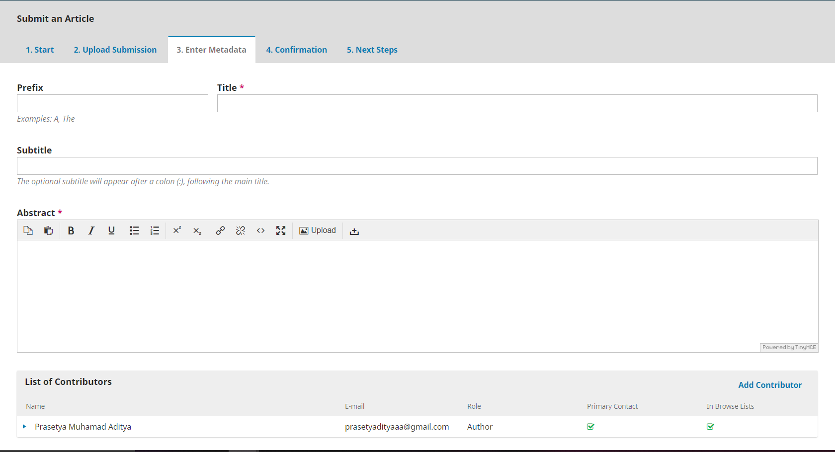Open the source code view
This screenshot has width=835, height=452.
260,230
